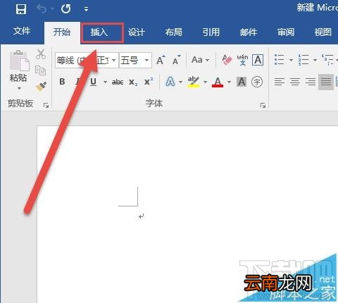
Task: Open the Customize Quick Access Toolbar dropdown
Action: [86, 9]
